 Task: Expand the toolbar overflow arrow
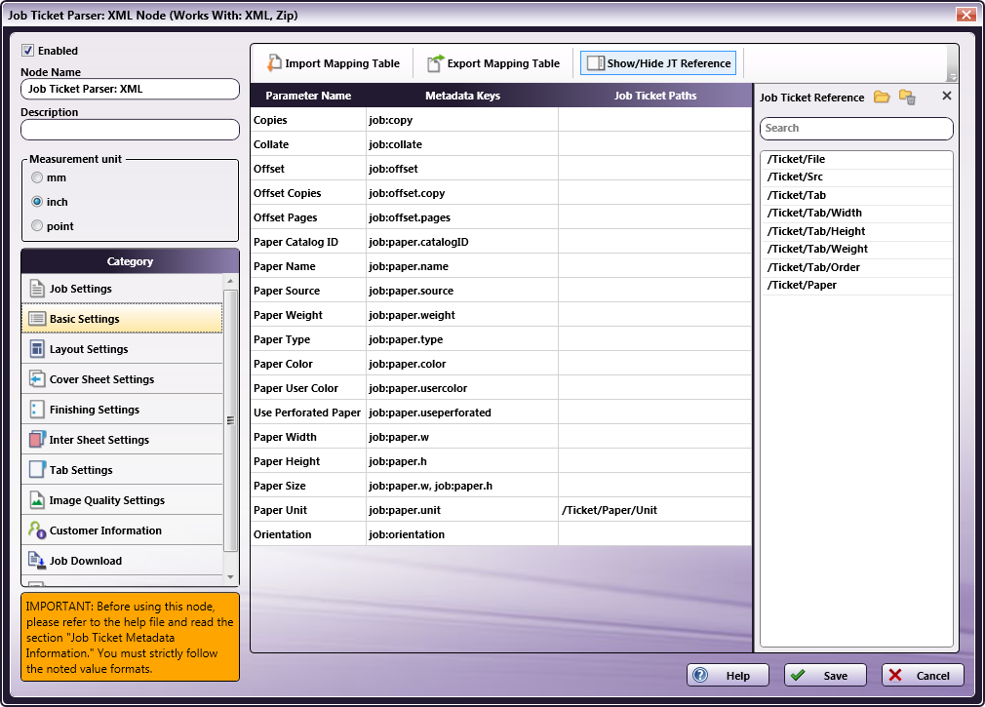click(x=953, y=77)
